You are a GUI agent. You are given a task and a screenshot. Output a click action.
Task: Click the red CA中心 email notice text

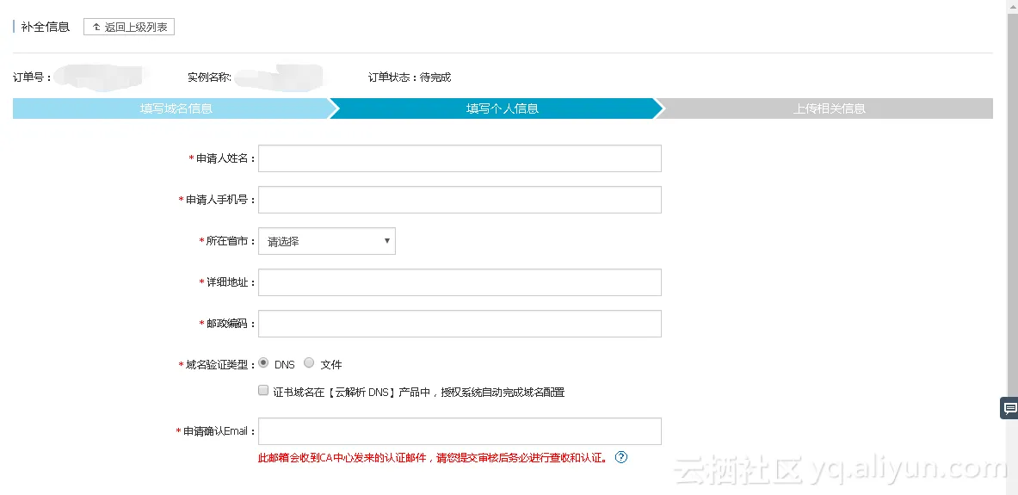point(433,457)
